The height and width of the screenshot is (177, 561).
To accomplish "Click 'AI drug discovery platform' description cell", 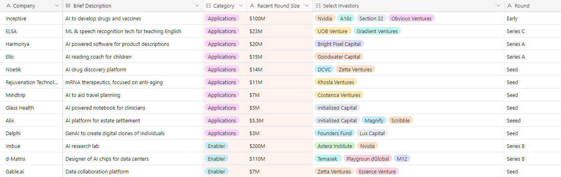I will (x=133, y=69).
